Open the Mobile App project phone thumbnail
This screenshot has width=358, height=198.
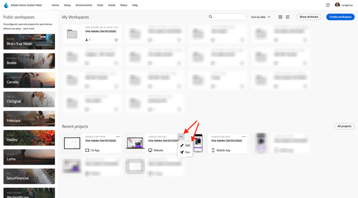[198, 143]
